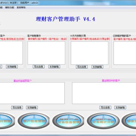Click the 理财客户管理助手 V4.4 heading
This screenshot has width=136, height=136.
pos(65,19)
